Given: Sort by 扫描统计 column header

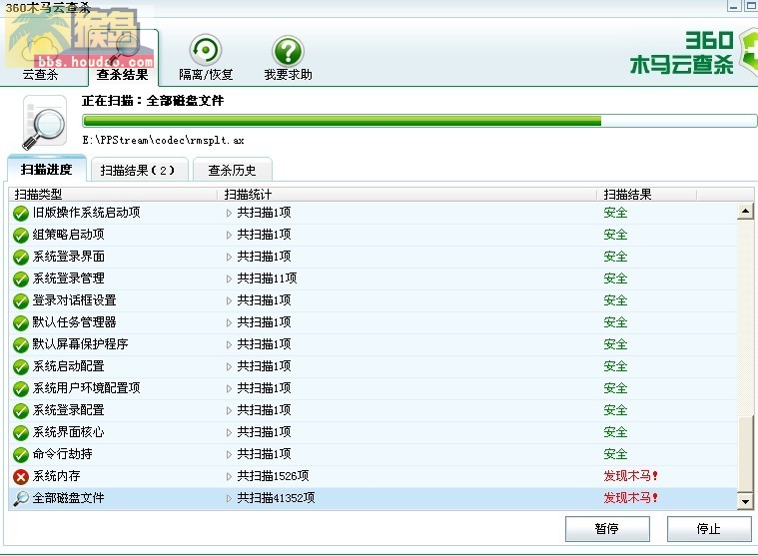Looking at the screenshot, I should pyautogui.click(x=407, y=195).
